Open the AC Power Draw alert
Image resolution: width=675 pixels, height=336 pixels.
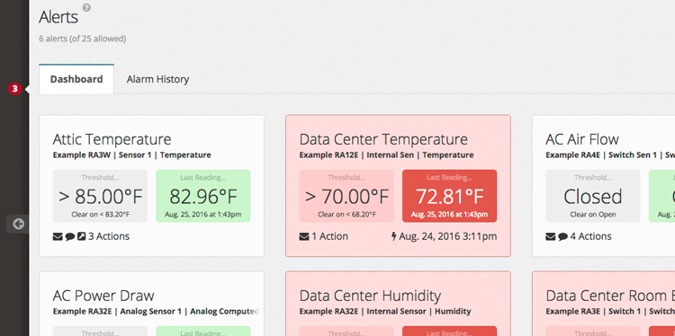(x=103, y=296)
